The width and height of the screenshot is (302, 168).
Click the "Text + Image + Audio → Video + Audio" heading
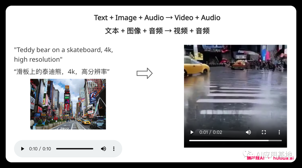coord(157,18)
